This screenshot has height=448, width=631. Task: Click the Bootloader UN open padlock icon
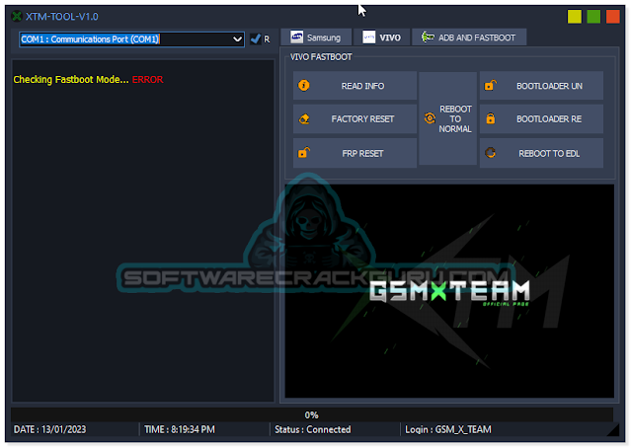(490, 85)
